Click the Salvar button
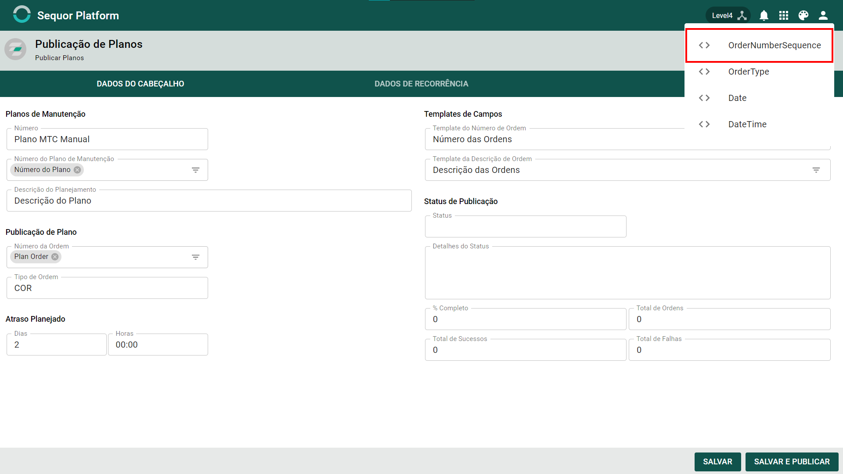843x474 pixels. coord(717,462)
